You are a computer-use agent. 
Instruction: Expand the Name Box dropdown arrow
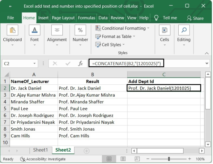point(34,63)
